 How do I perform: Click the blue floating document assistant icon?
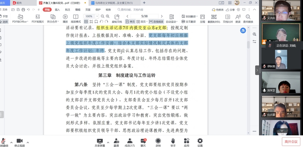click(x=243, y=31)
